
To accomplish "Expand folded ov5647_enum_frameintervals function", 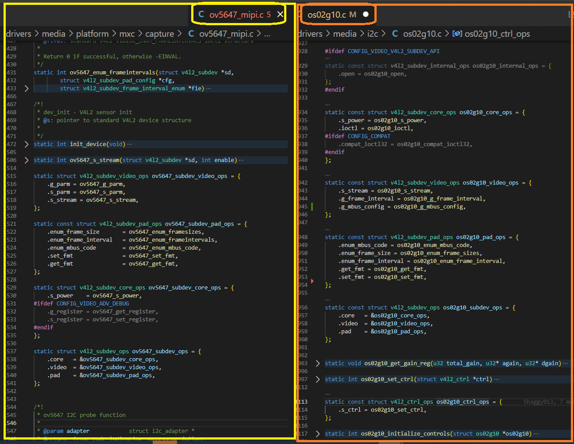I will (x=27, y=89).
